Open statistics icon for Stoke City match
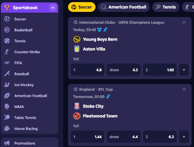Screen dimensions: 194x147 (x=184, y=89)
